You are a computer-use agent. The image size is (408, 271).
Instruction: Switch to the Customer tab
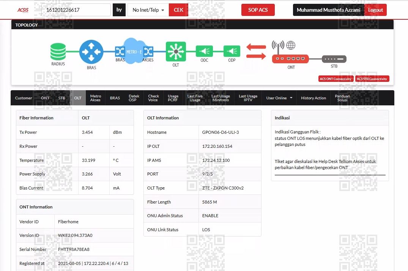click(24, 98)
